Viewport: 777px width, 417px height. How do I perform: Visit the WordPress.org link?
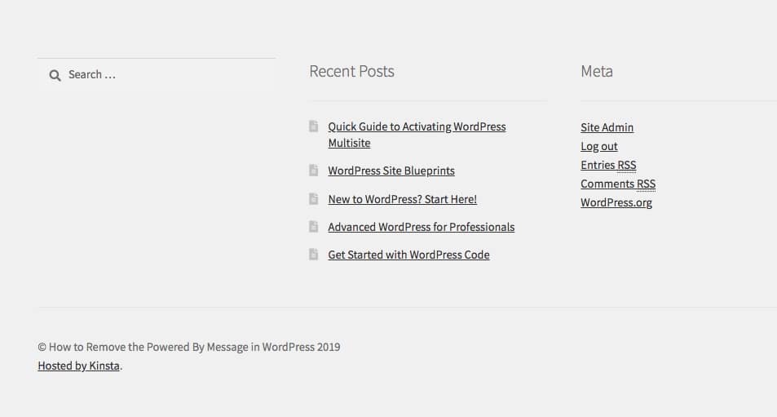click(616, 202)
